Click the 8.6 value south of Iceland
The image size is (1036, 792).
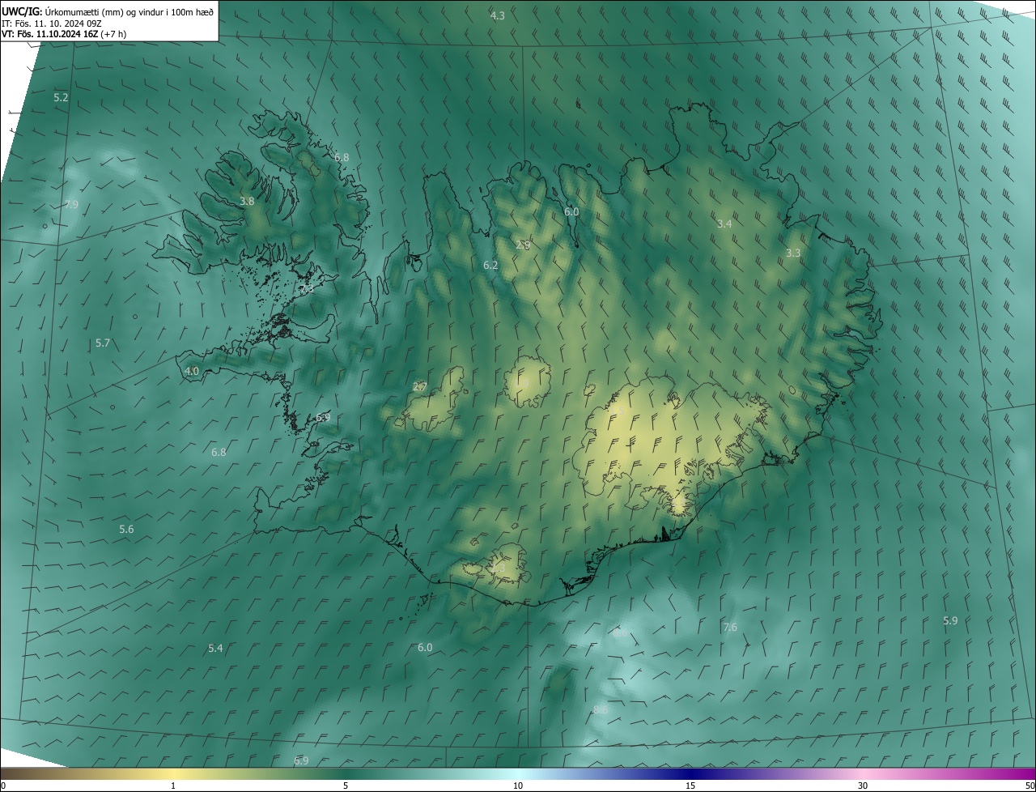click(x=600, y=709)
